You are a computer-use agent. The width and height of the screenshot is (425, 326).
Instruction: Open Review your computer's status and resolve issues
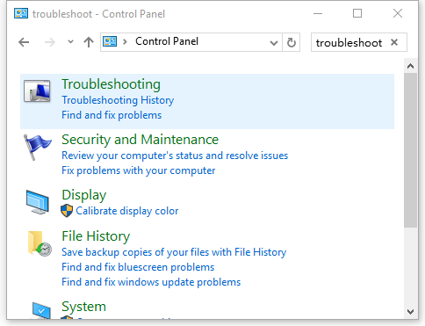click(x=175, y=156)
